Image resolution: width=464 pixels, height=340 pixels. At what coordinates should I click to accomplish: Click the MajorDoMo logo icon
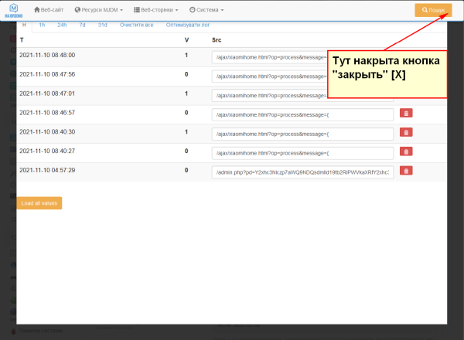point(14,10)
